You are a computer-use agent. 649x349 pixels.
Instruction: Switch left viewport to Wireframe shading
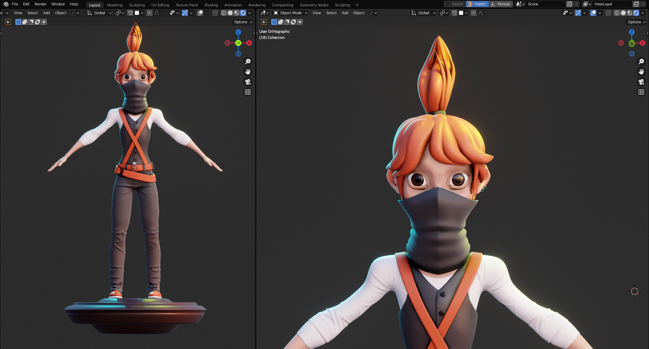click(x=223, y=13)
